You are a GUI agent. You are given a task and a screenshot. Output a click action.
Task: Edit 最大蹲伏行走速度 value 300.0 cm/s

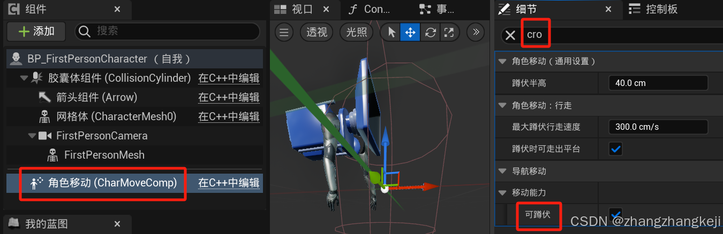(658, 127)
